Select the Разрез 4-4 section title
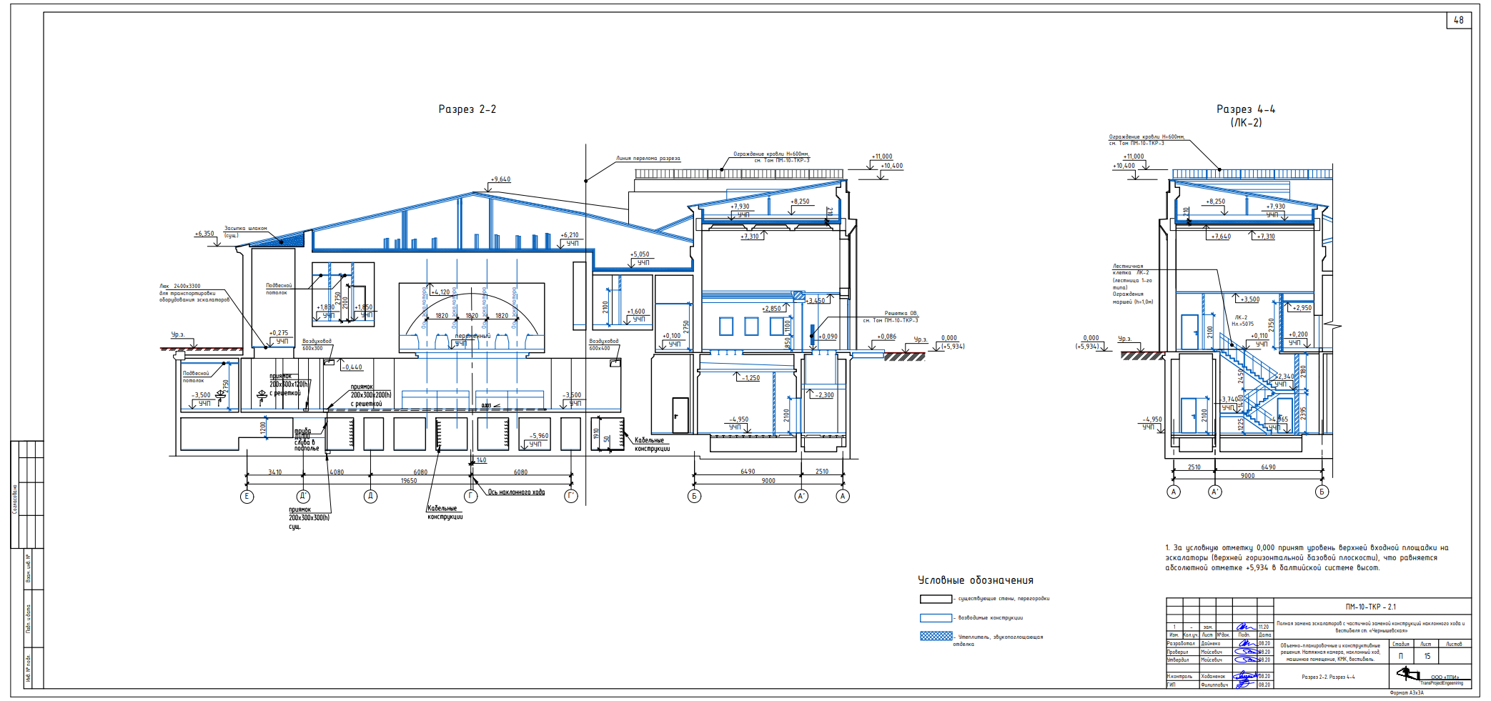 click(x=1246, y=109)
